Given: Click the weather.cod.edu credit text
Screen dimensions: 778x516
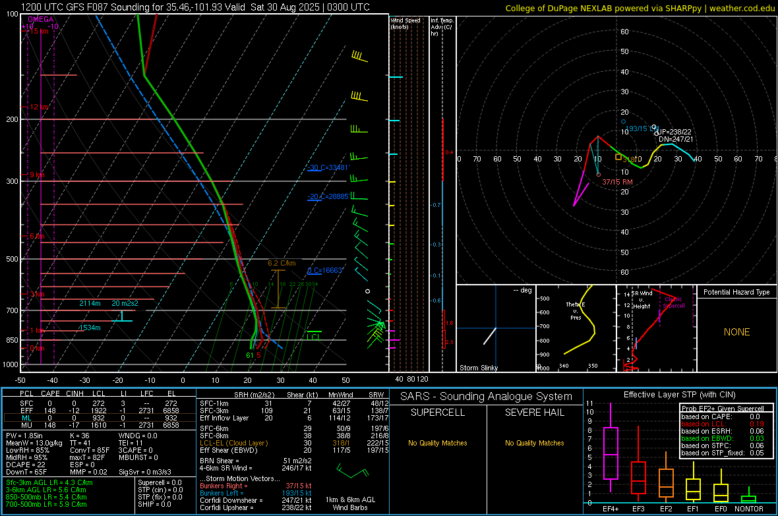Looking at the screenshot, I should click(x=742, y=8).
